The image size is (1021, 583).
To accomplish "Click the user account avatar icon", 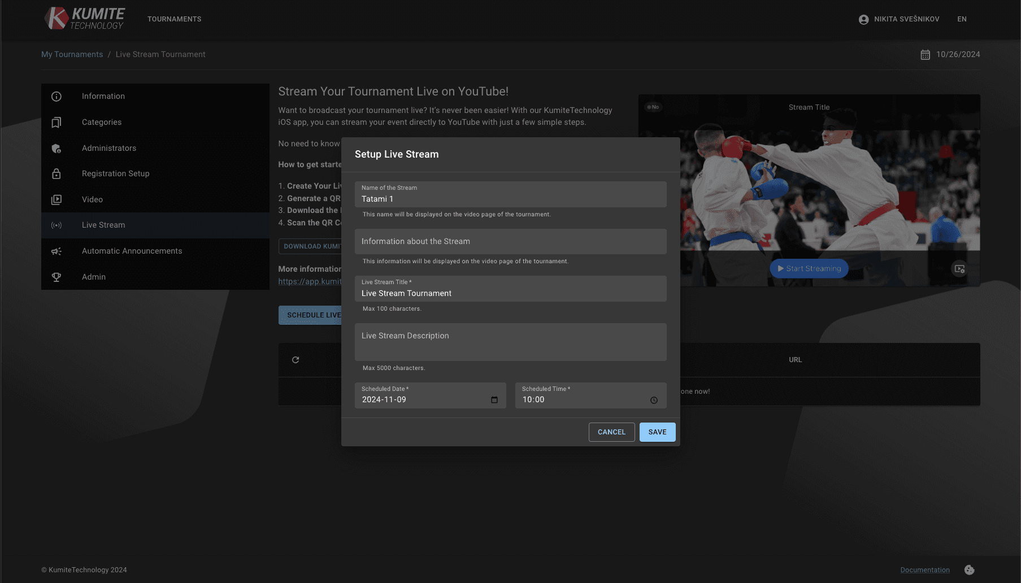I will coord(863,19).
